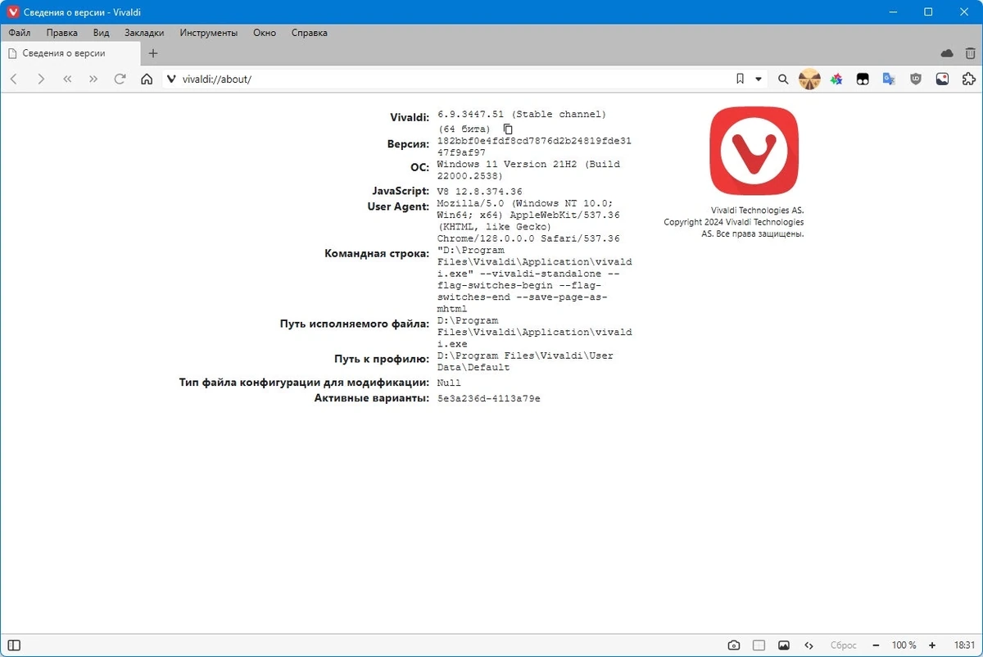
Task: Click the 100 % zoom value
Action: [x=904, y=645]
